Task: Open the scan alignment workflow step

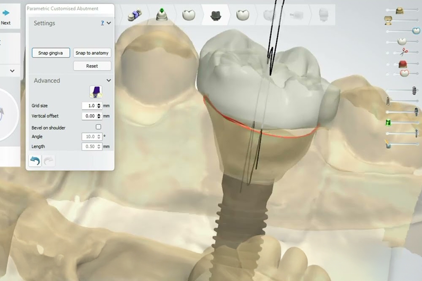Action: [x=135, y=15]
